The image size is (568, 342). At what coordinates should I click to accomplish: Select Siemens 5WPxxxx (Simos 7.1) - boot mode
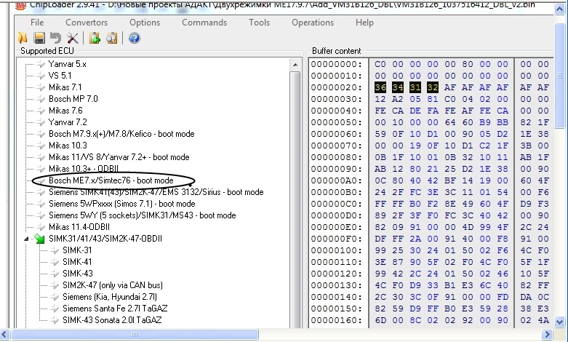point(121,204)
